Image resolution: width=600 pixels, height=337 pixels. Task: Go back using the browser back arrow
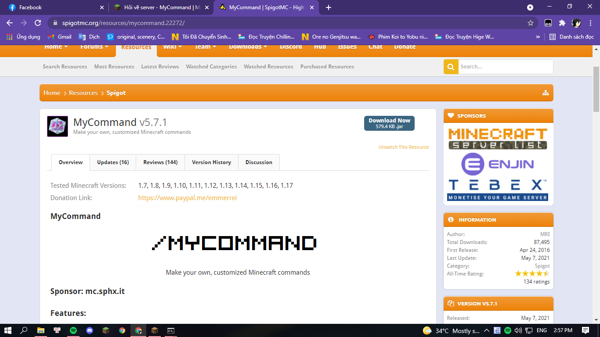click(10, 23)
